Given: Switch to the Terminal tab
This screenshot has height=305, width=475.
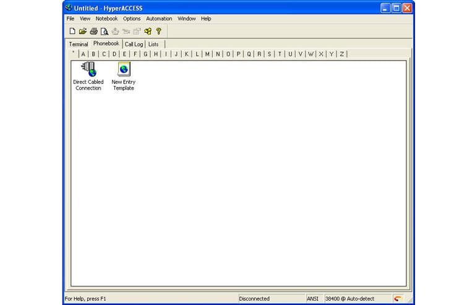Looking at the screenshot, I should (x=79, y=44).
